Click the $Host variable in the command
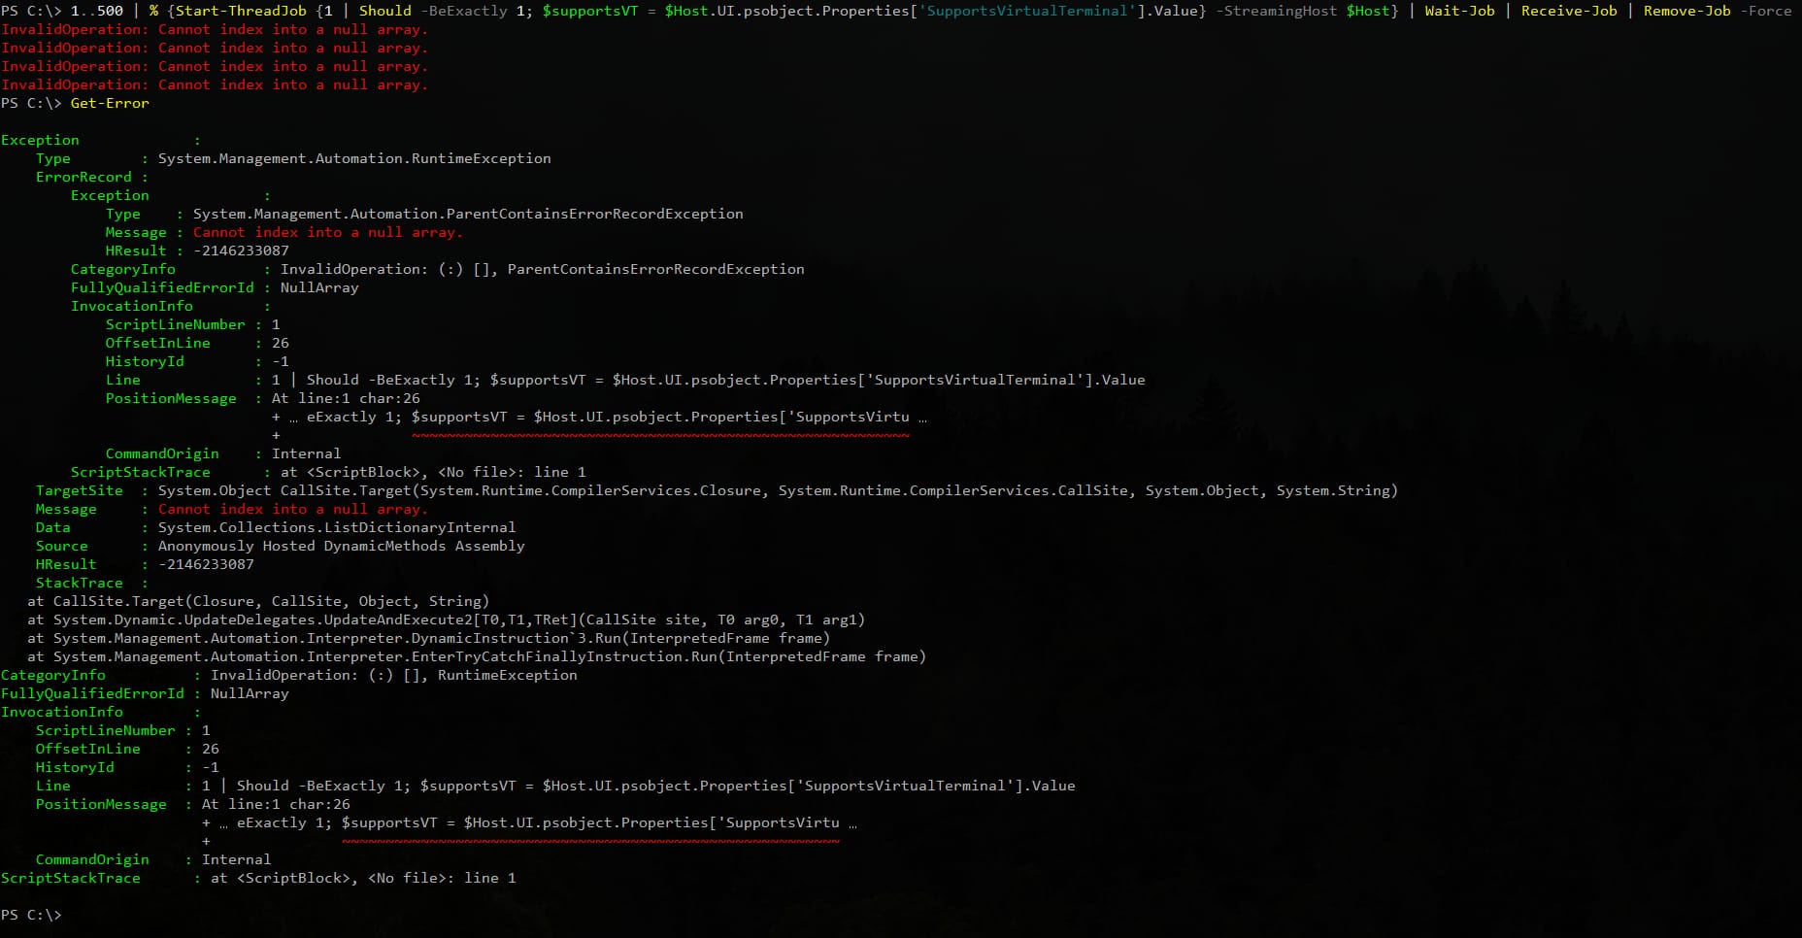 [x=1370, y=12]
